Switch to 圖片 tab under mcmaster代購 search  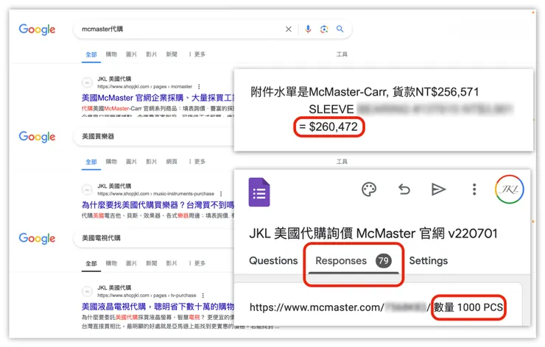click(131, 54)
